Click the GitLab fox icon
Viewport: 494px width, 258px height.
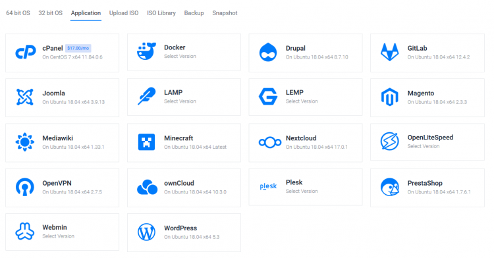[x=390, y=52]
